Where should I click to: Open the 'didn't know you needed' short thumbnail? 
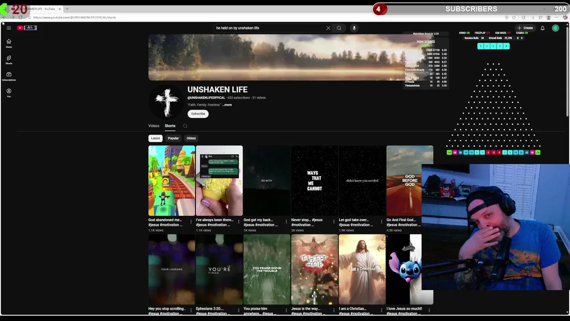[362, 181]
